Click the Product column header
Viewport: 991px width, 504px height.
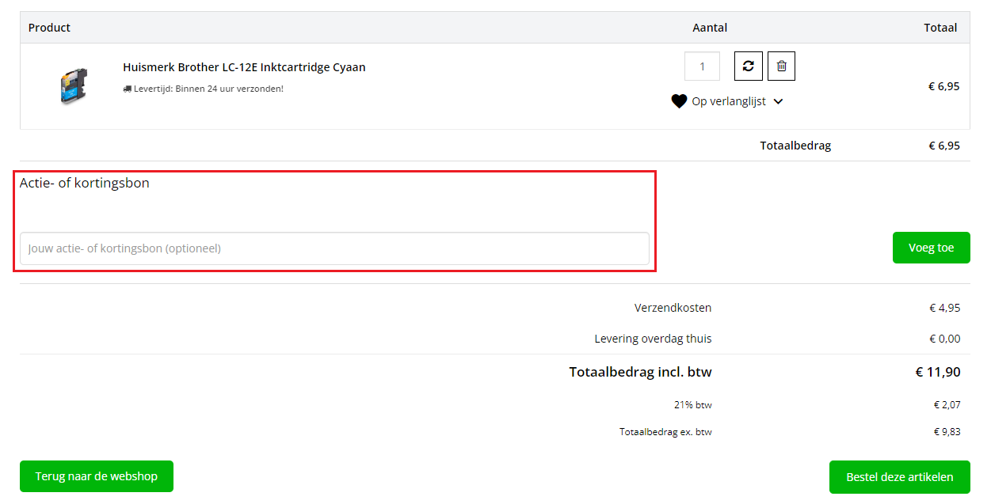click(49, 28)
